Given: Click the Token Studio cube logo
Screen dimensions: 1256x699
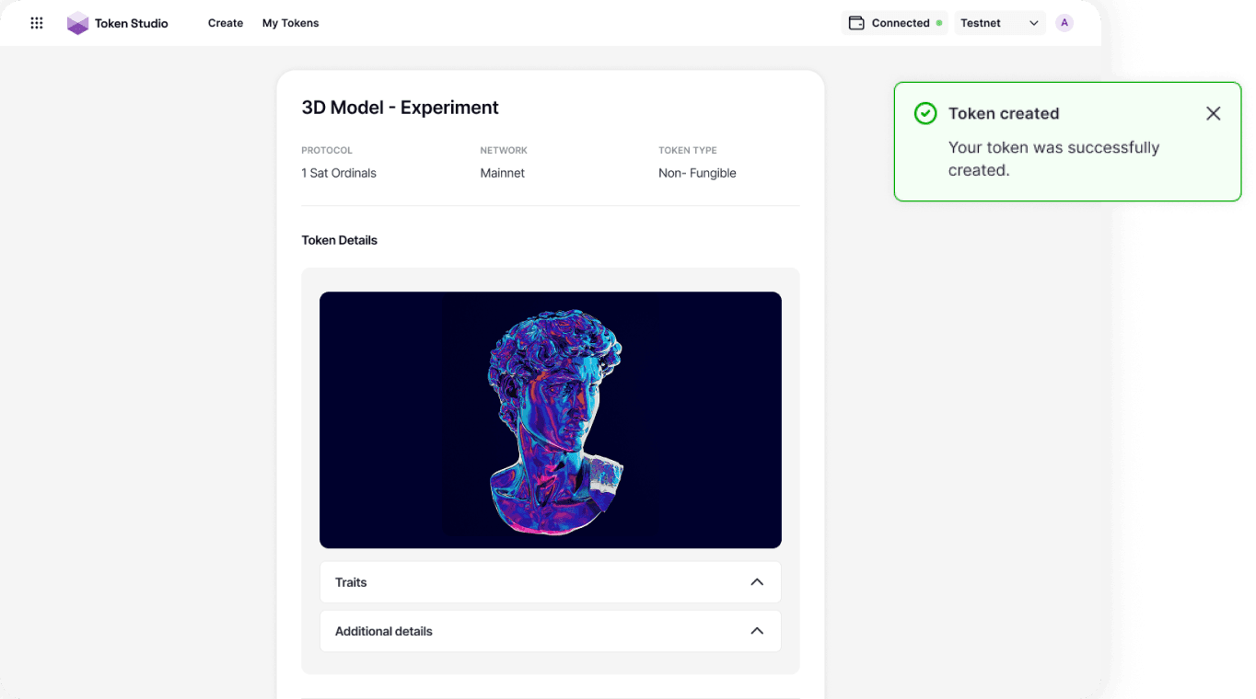Looking at the screenshot, I should pyautogui.click(x=78, y=23).
